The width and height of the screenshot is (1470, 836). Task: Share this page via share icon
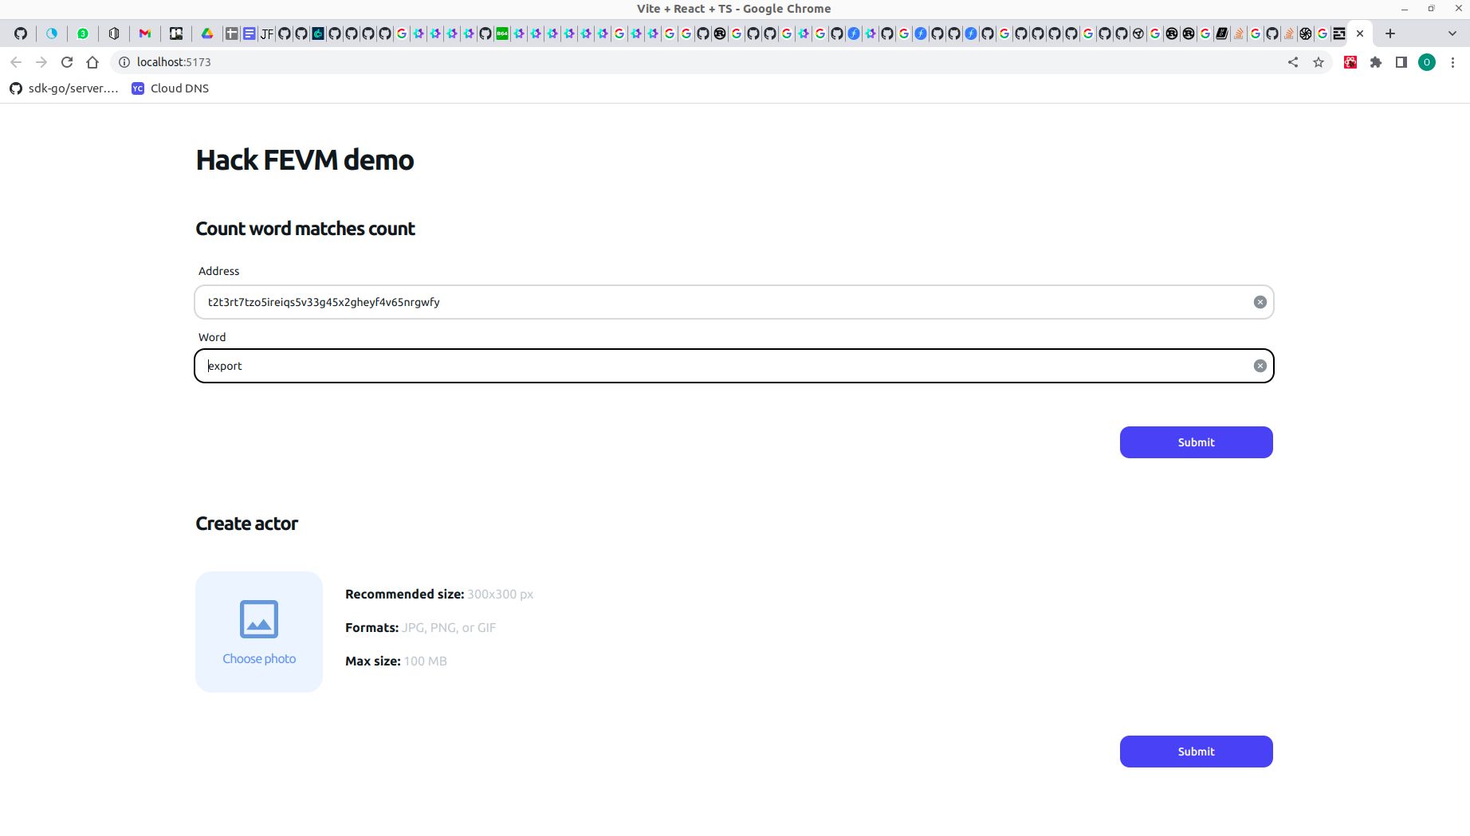coord(1293,62)
